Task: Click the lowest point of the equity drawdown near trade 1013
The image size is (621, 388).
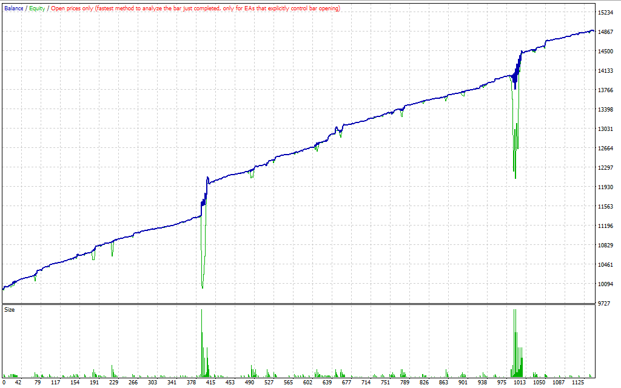Action: click(515, 178)
